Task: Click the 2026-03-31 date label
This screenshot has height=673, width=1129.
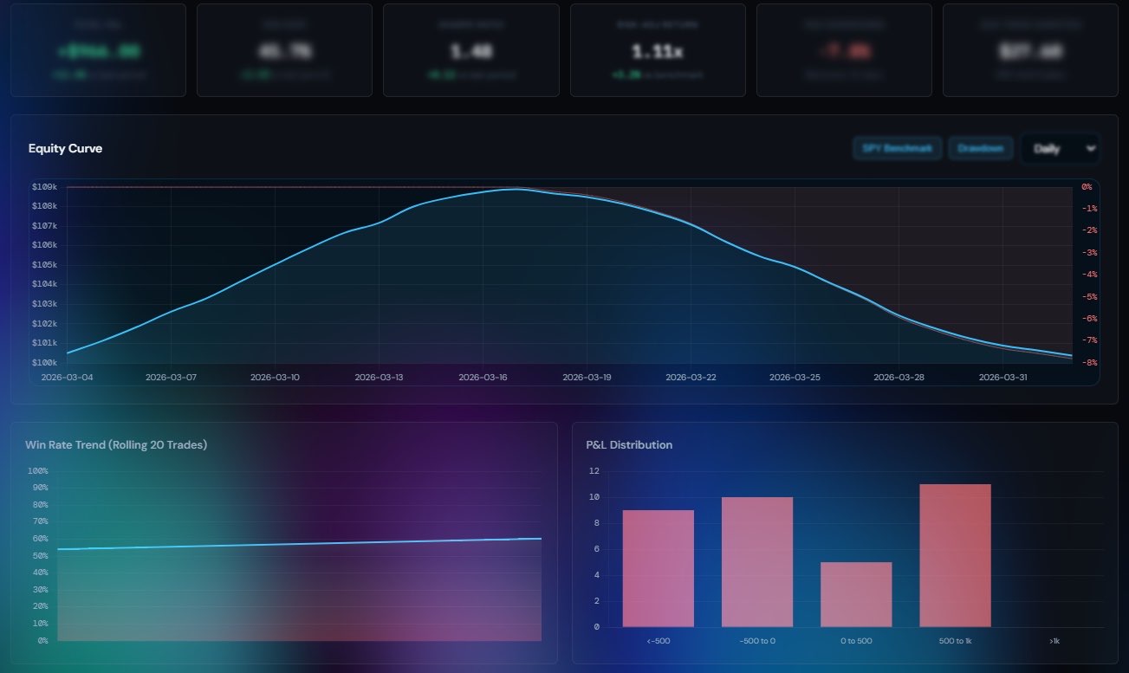Action: coord(1003,377)
